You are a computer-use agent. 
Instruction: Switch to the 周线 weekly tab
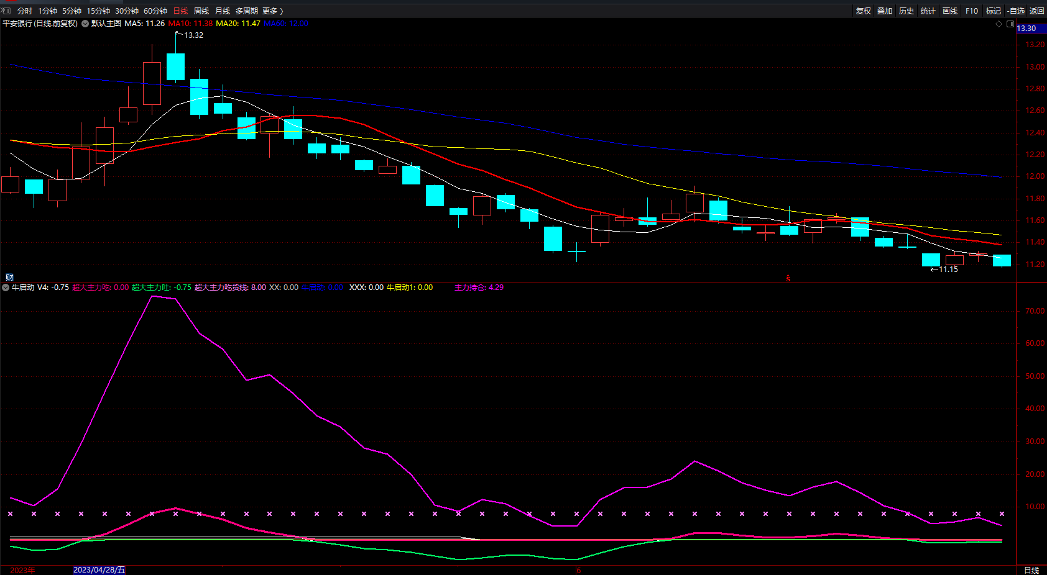point(201,11)
